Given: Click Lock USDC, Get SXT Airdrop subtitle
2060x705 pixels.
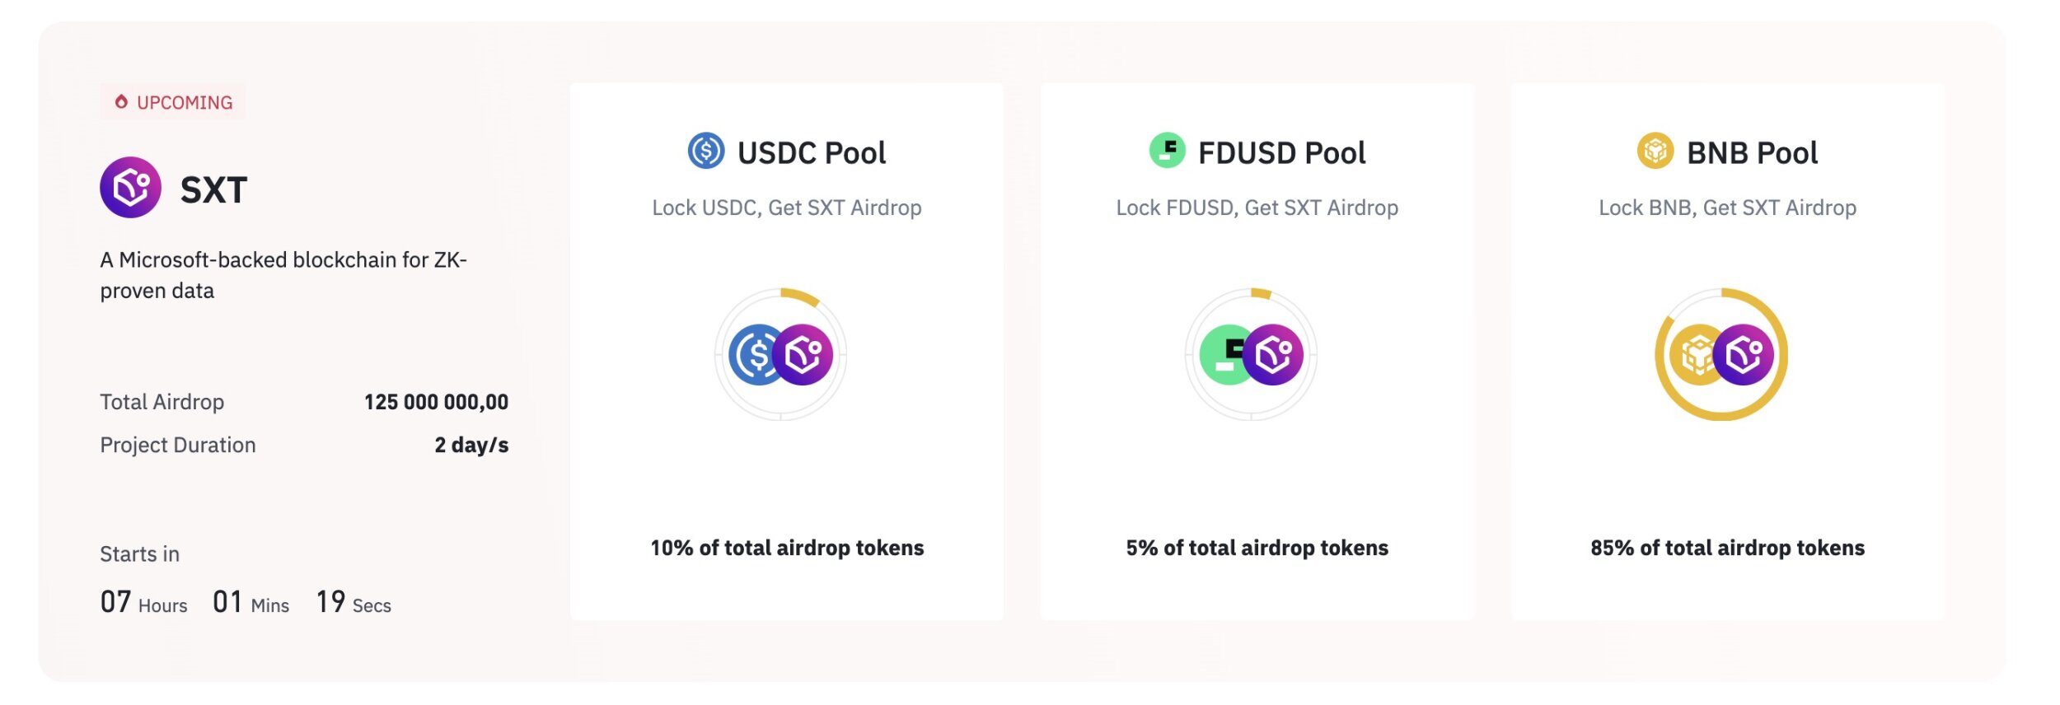Looking at the screenshot, I should click(x=787, y=208).
